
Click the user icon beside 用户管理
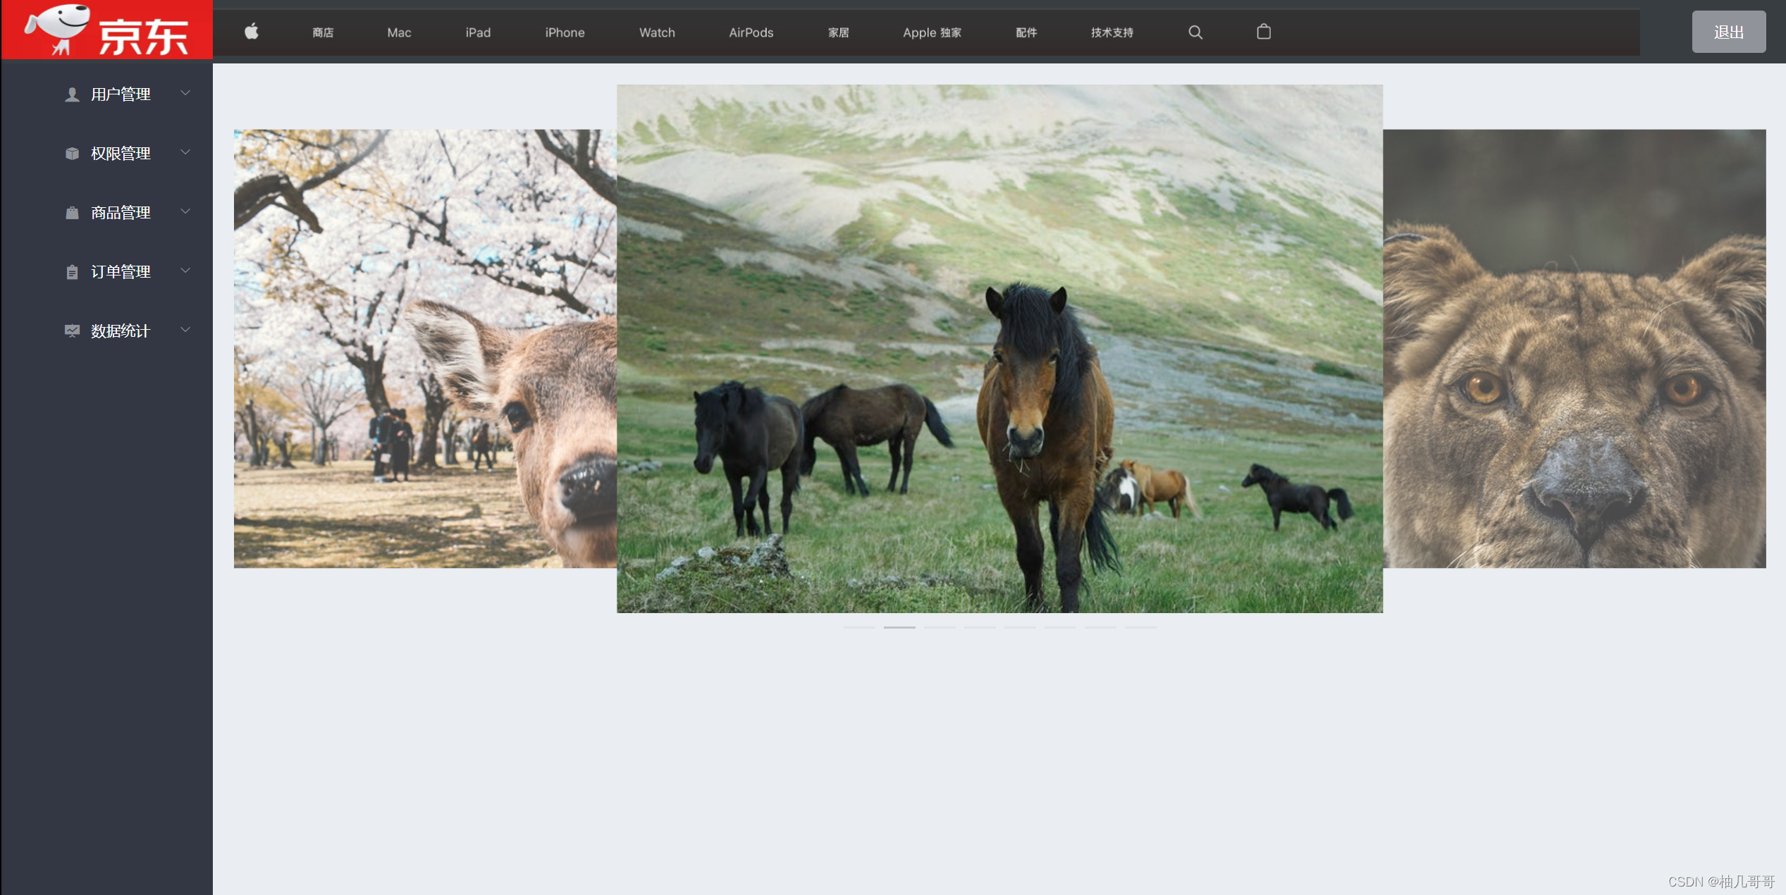click(x=72, y=94)
